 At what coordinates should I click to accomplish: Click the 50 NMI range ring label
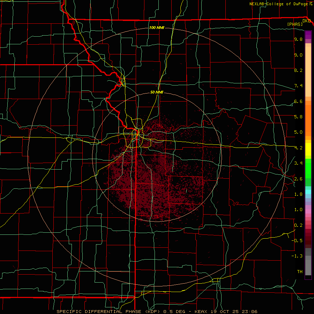click(157, 92)
